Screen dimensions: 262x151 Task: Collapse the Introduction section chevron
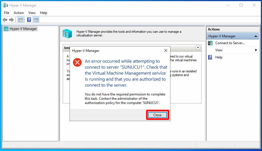tap(198, 48)
